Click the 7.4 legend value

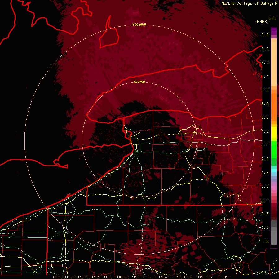pyautogui.click(x=265, y=76)
